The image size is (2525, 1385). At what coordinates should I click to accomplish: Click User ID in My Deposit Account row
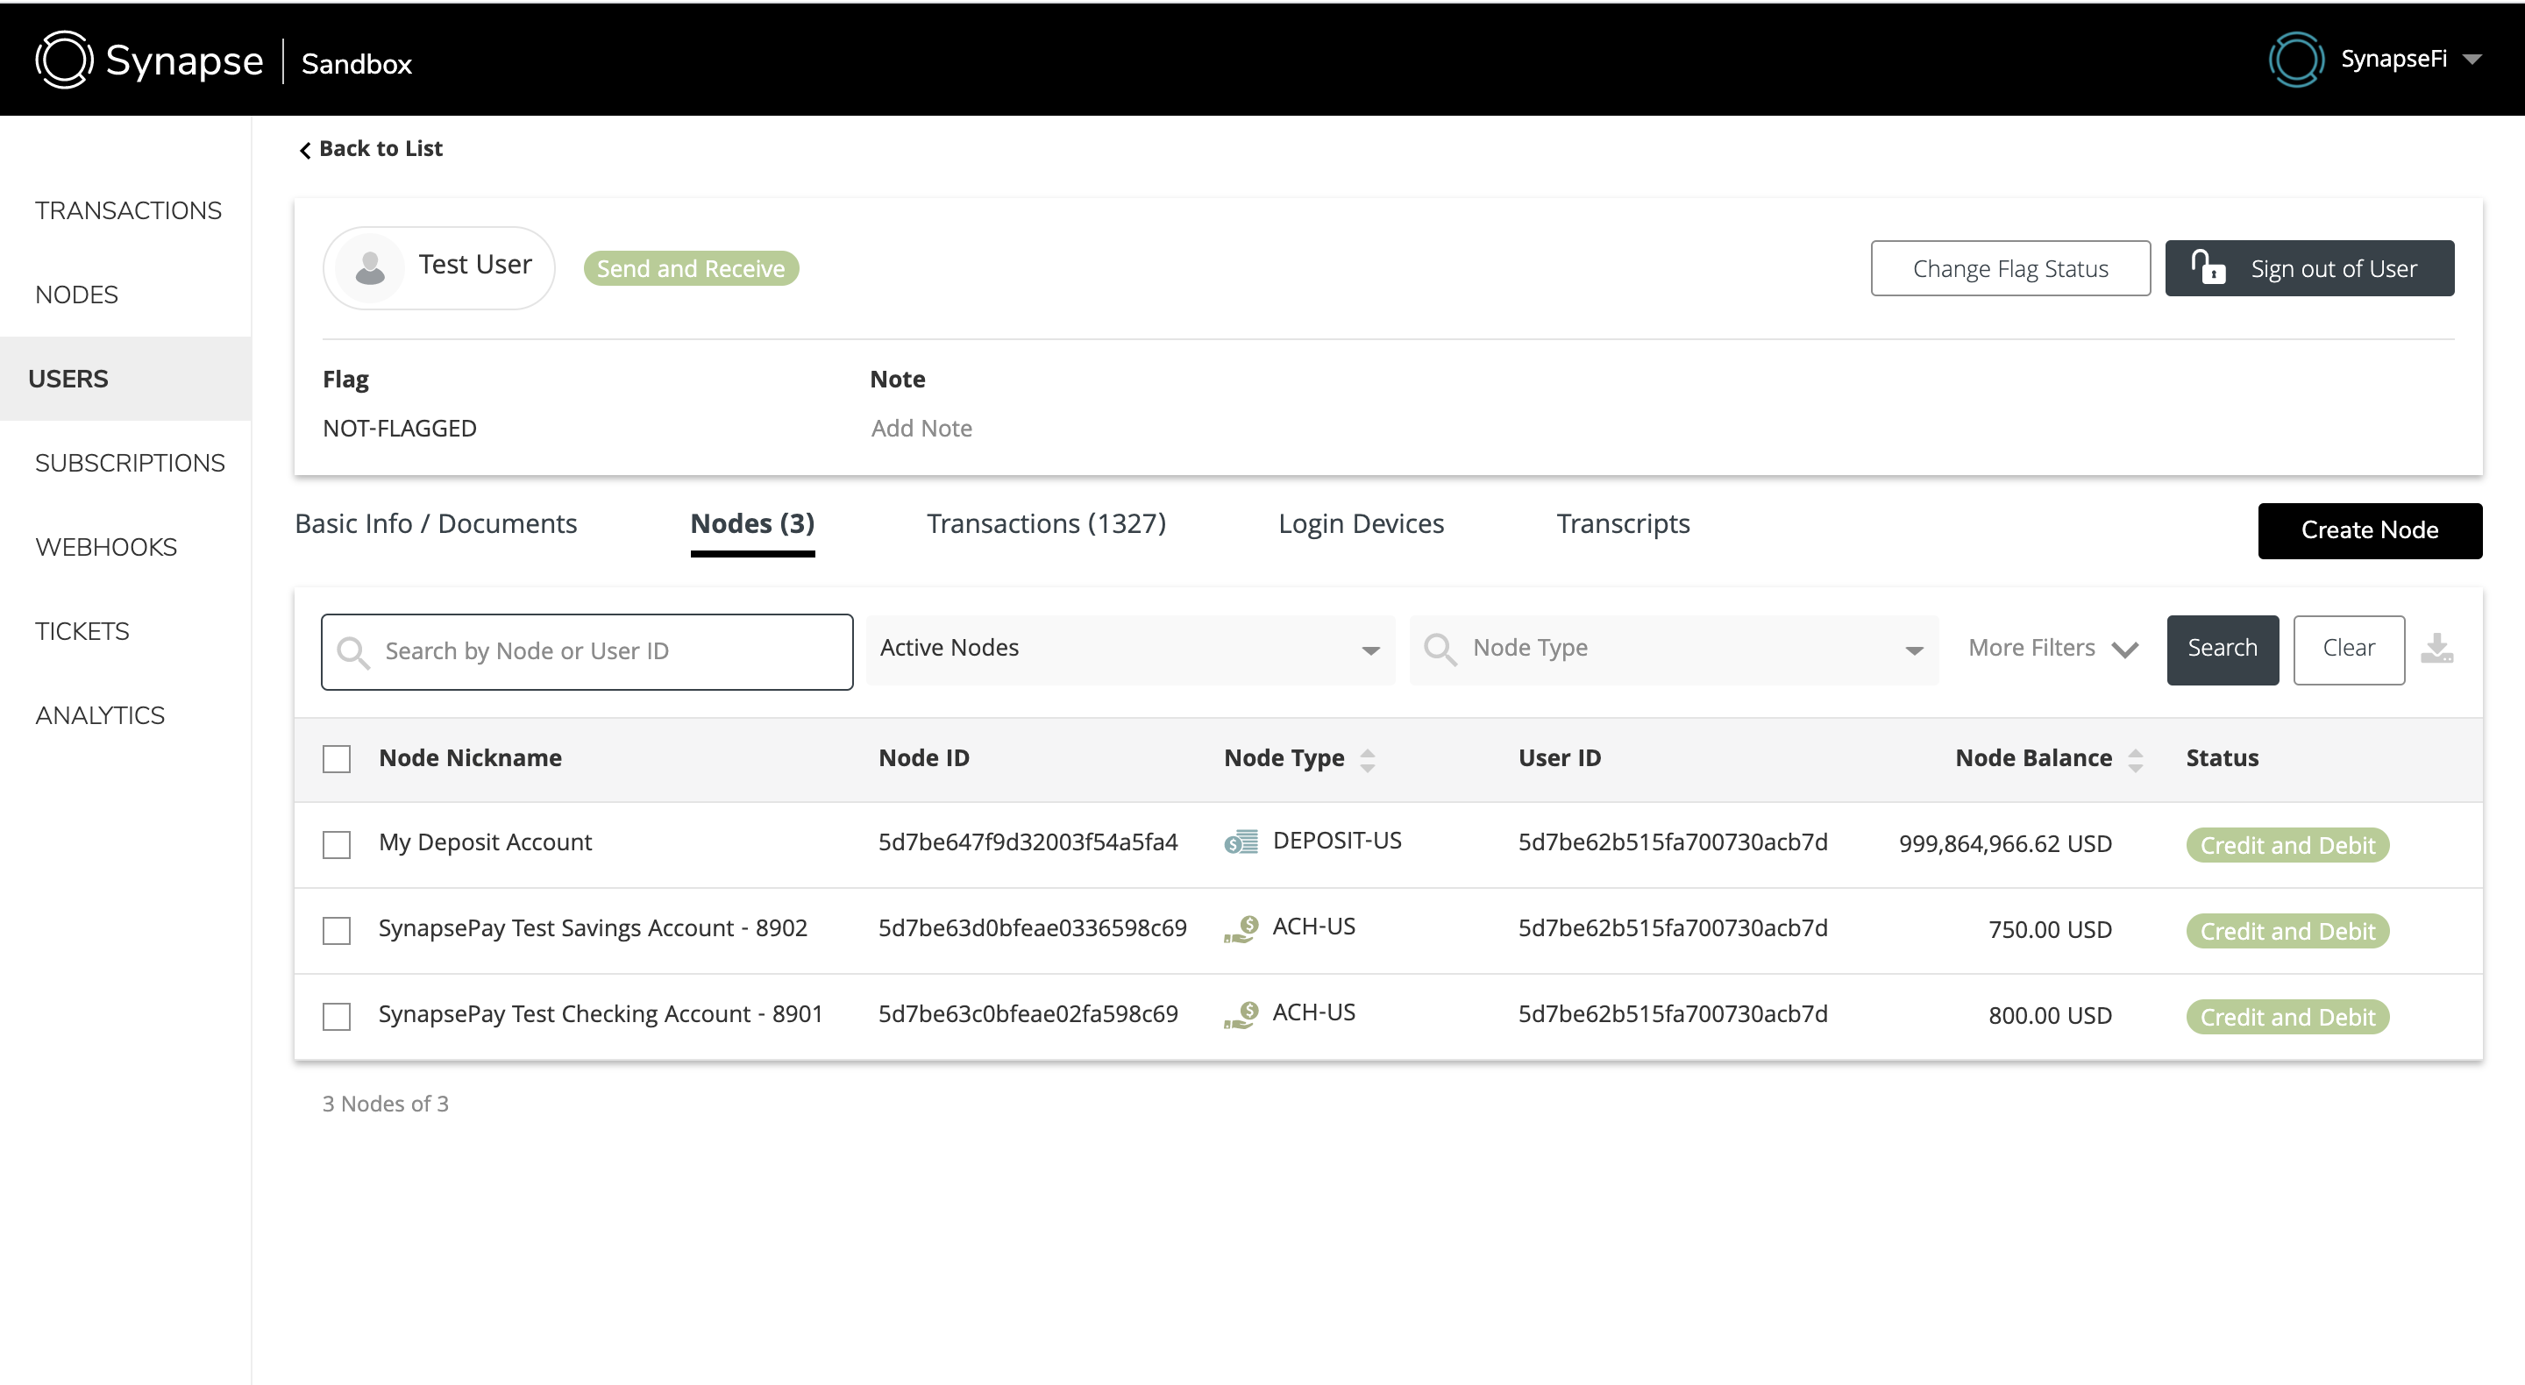pyautogui.click(x=1672, y=842)
